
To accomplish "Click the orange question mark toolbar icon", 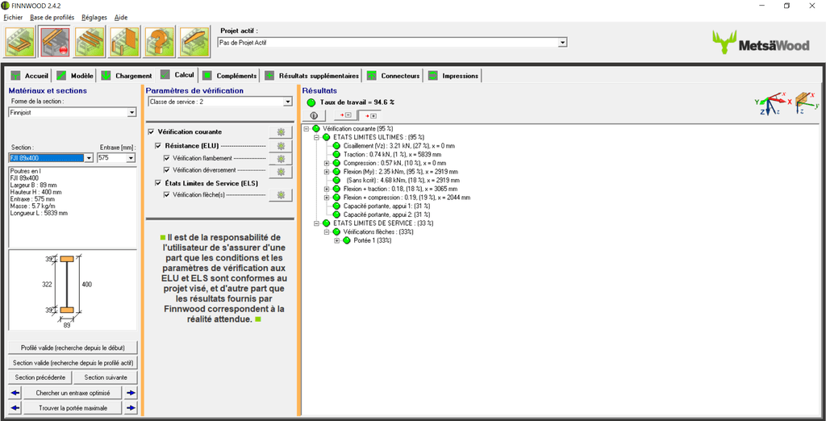I will (x=160, y=42).
